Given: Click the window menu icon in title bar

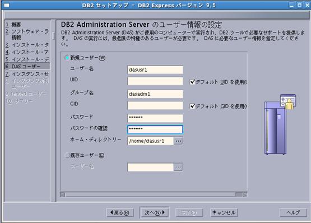Looking at the screenshot, I should click(x=7, y=5).
